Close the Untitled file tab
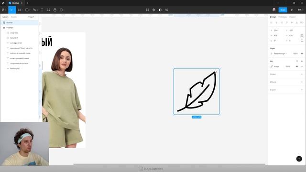The width and height of the screenshot is (306, 172). click(x=22, y=3)
